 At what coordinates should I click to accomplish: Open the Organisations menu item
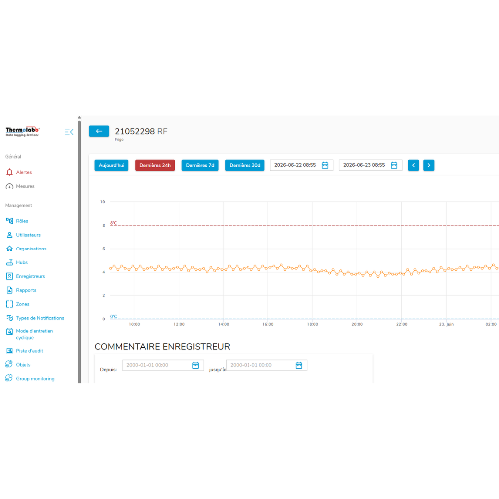31,249
